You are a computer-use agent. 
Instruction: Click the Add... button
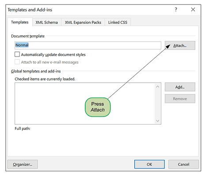coord(180,87)
